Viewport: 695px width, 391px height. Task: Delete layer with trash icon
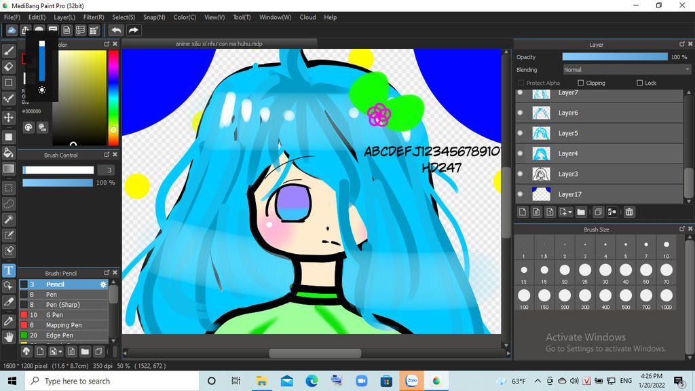[629, 212]
